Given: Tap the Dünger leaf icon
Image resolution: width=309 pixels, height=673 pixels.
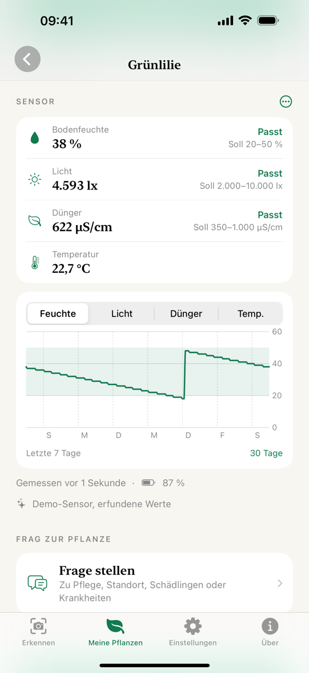Looking at the screenshot, I should [35, 221].
